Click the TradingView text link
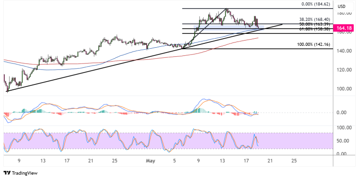This screenshot has height=179, width=359. pyautogui.click(x=24, y=173)
